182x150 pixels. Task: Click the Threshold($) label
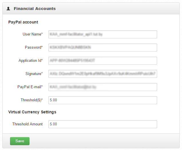(32, 100)
